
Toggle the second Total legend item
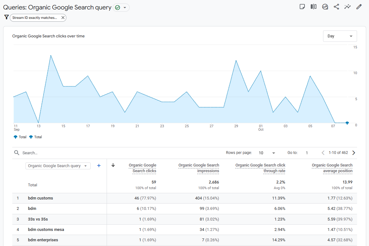click(x=35, y=137)
